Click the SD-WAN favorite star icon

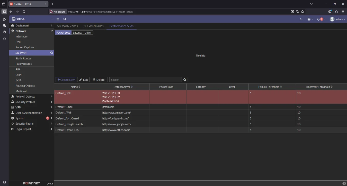pyautogui.click(x=52, y=53)
